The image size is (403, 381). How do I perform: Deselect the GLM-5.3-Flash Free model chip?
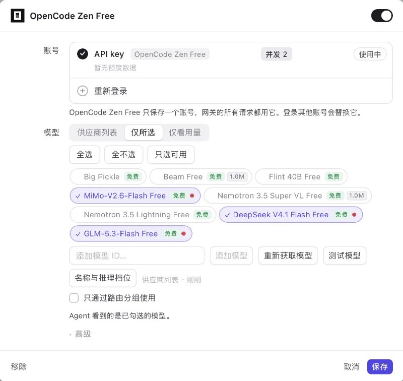coord(131,234)
